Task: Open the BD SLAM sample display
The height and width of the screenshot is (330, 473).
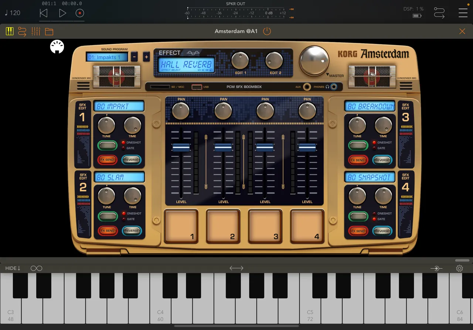Action: click(x=119, y=177)
